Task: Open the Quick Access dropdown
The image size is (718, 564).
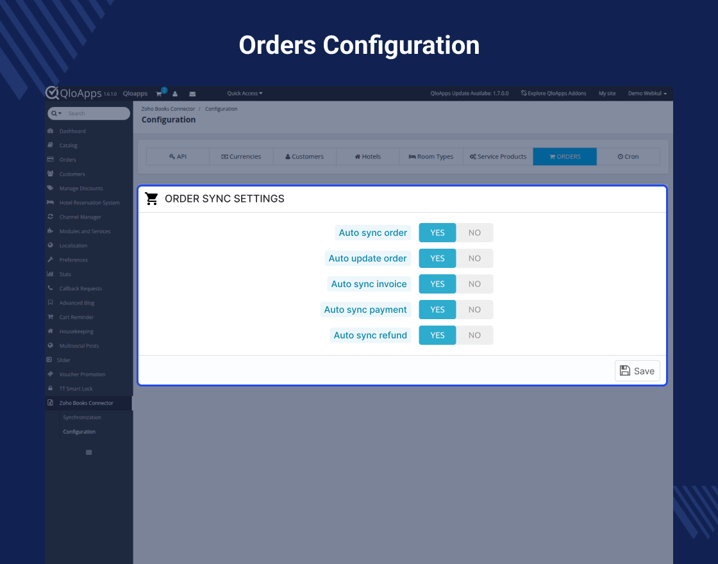Action: tap(244, 94)
